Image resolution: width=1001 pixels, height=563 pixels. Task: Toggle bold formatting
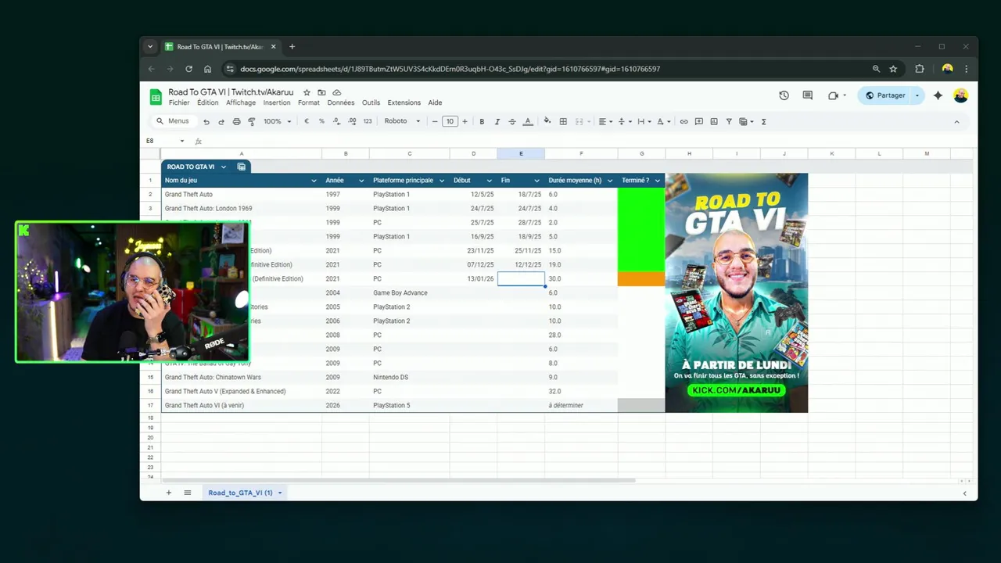(482, 121)
